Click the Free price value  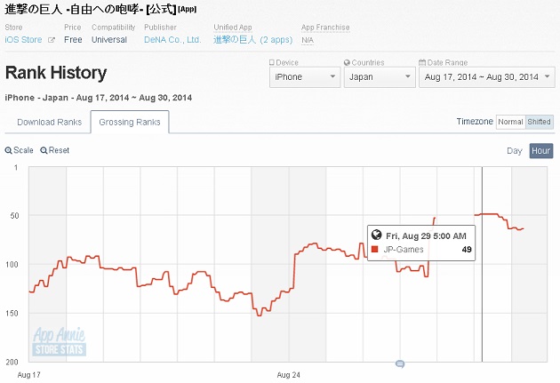coord(73,40)
